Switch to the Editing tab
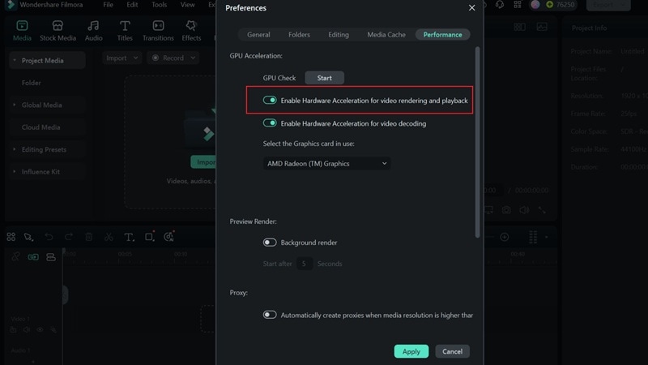 click(339, 35)
